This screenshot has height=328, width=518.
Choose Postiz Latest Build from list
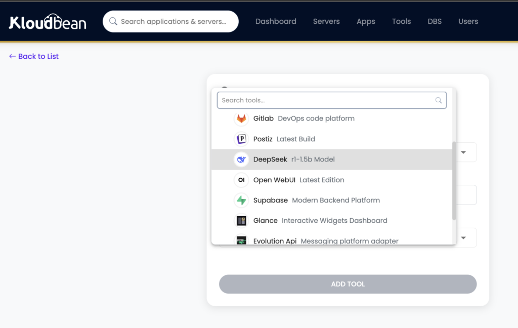click(x=332, y=139)
